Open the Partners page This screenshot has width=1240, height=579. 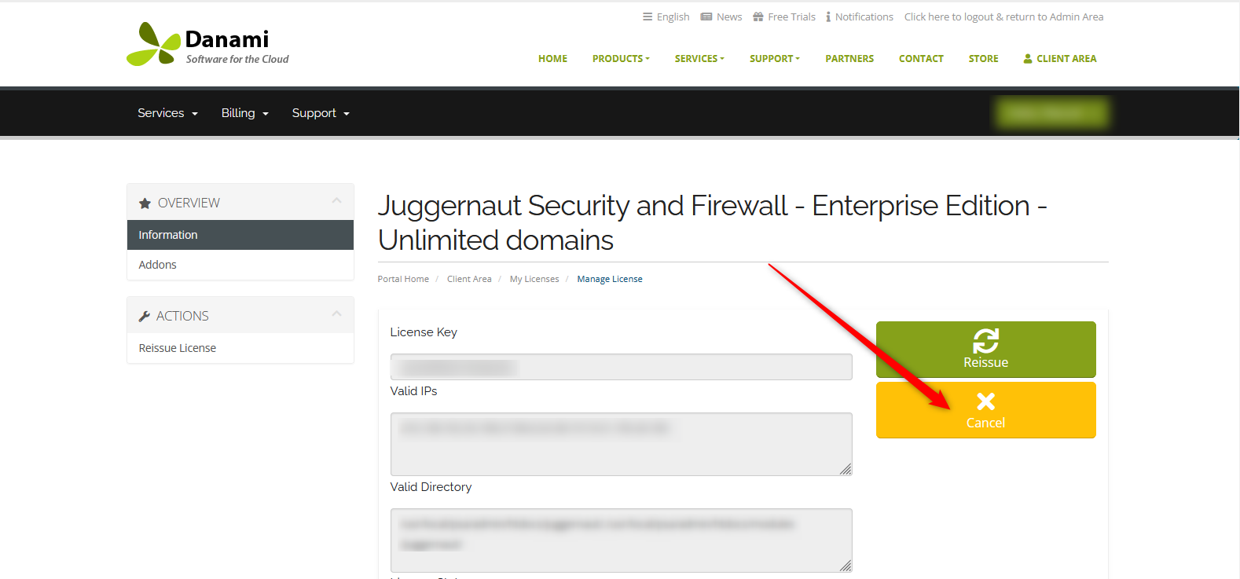(x=849, y=59)
